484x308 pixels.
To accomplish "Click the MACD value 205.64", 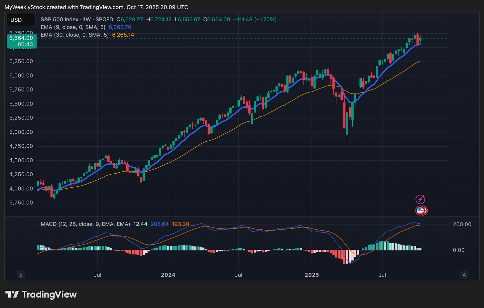I will pos(160,224).
